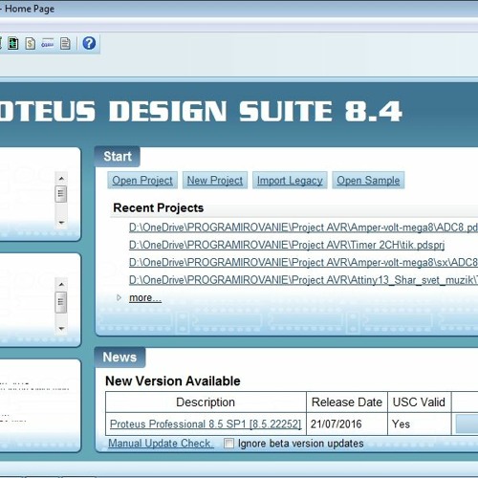Click the Open Project button
This screenshot has height=478, width=478.
(142, 181)
